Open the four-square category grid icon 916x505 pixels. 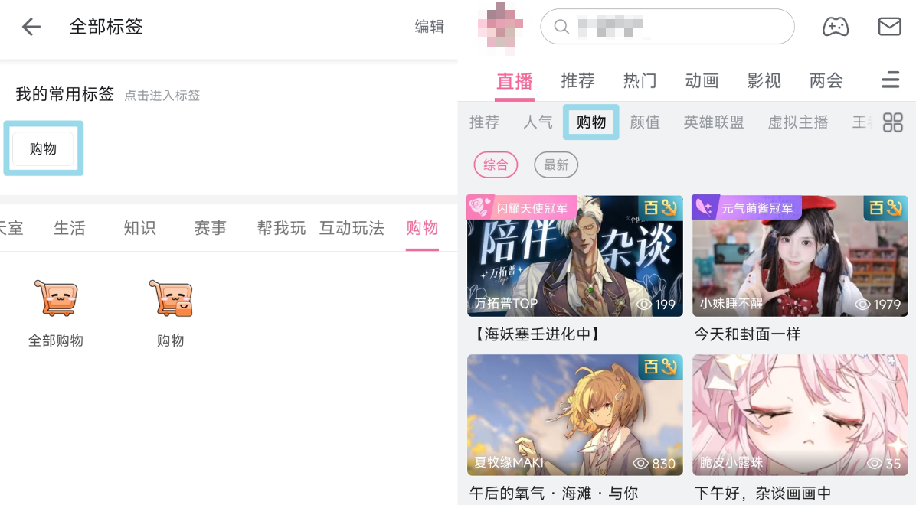(892, 122)
